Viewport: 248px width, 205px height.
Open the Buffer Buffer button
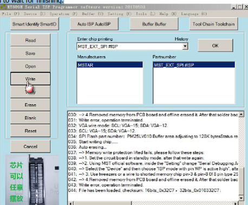tap(154, 24)
